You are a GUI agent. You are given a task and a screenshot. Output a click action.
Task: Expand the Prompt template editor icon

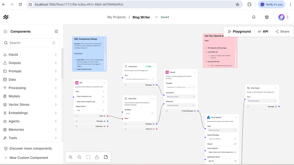194,87
